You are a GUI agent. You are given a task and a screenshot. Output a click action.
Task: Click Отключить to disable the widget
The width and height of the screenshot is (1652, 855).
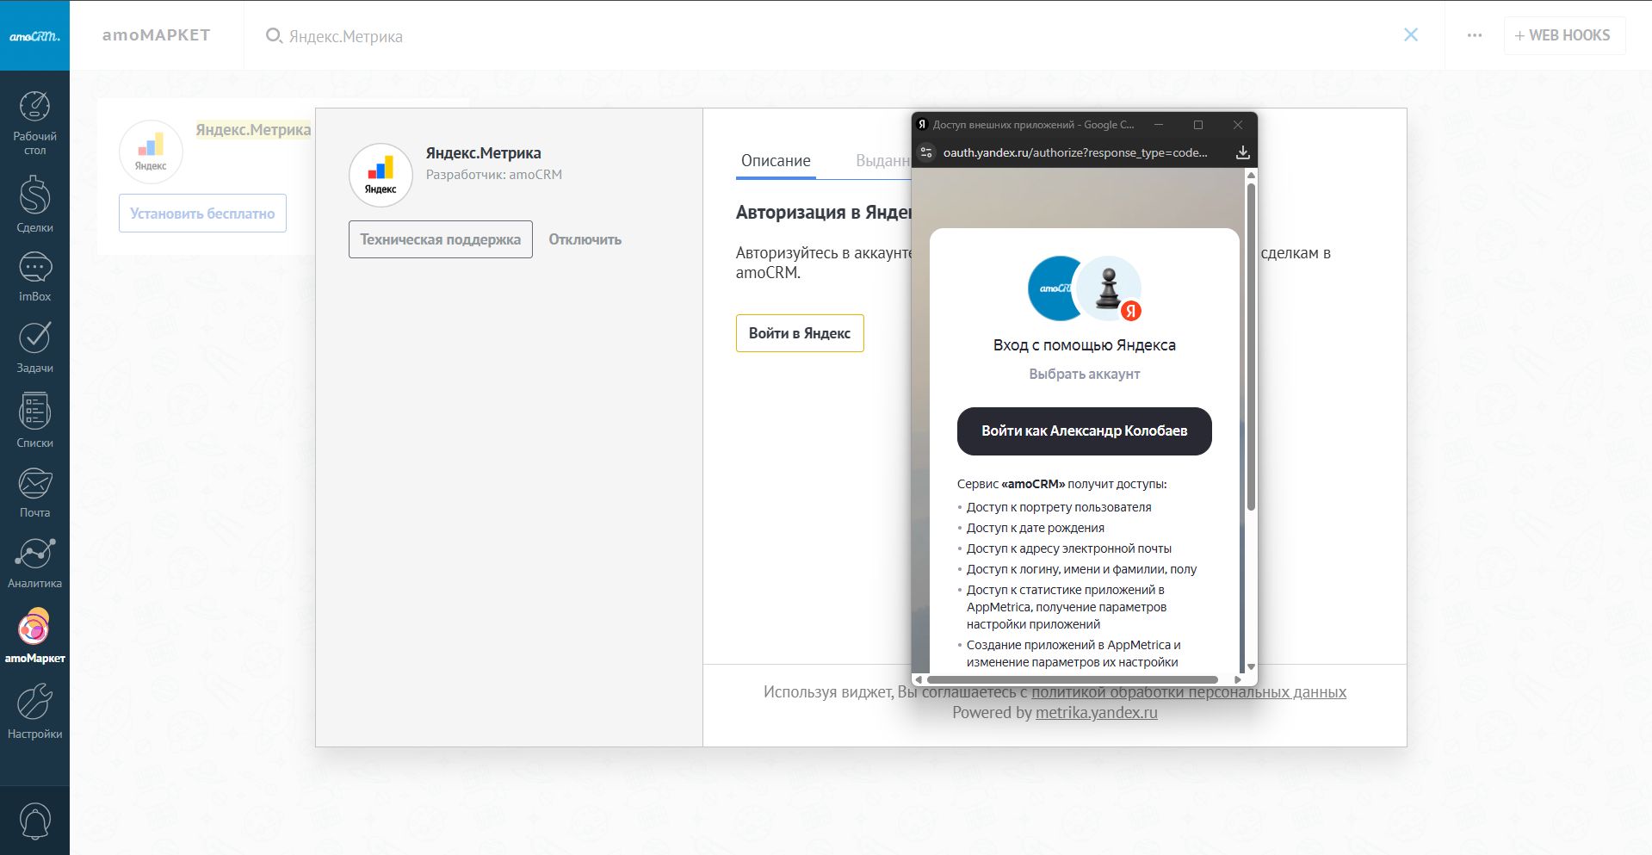[585, 239]
